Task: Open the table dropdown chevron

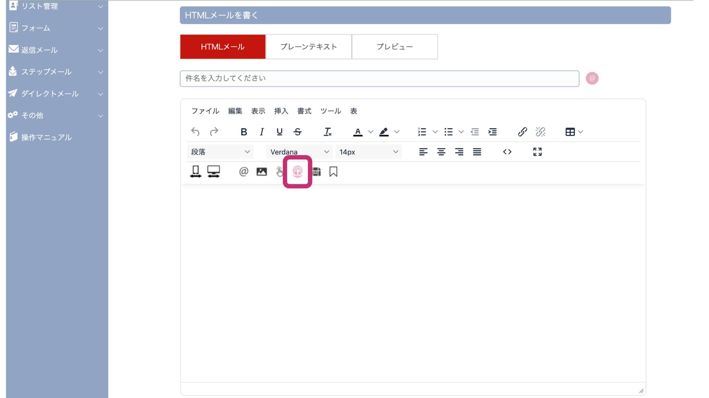Action: 580,132
